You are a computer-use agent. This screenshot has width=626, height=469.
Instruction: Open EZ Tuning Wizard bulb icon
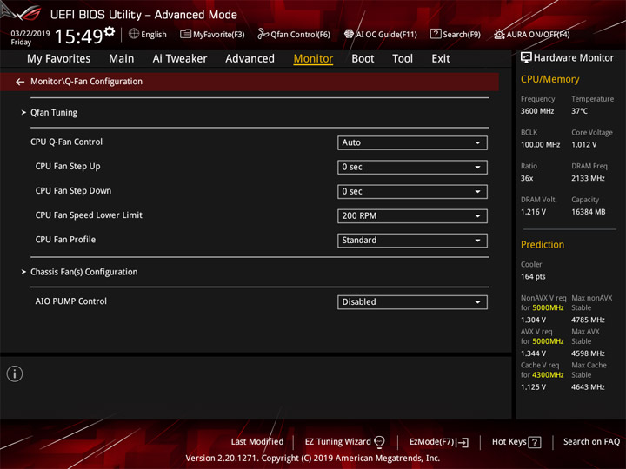(x=379, y=442)
